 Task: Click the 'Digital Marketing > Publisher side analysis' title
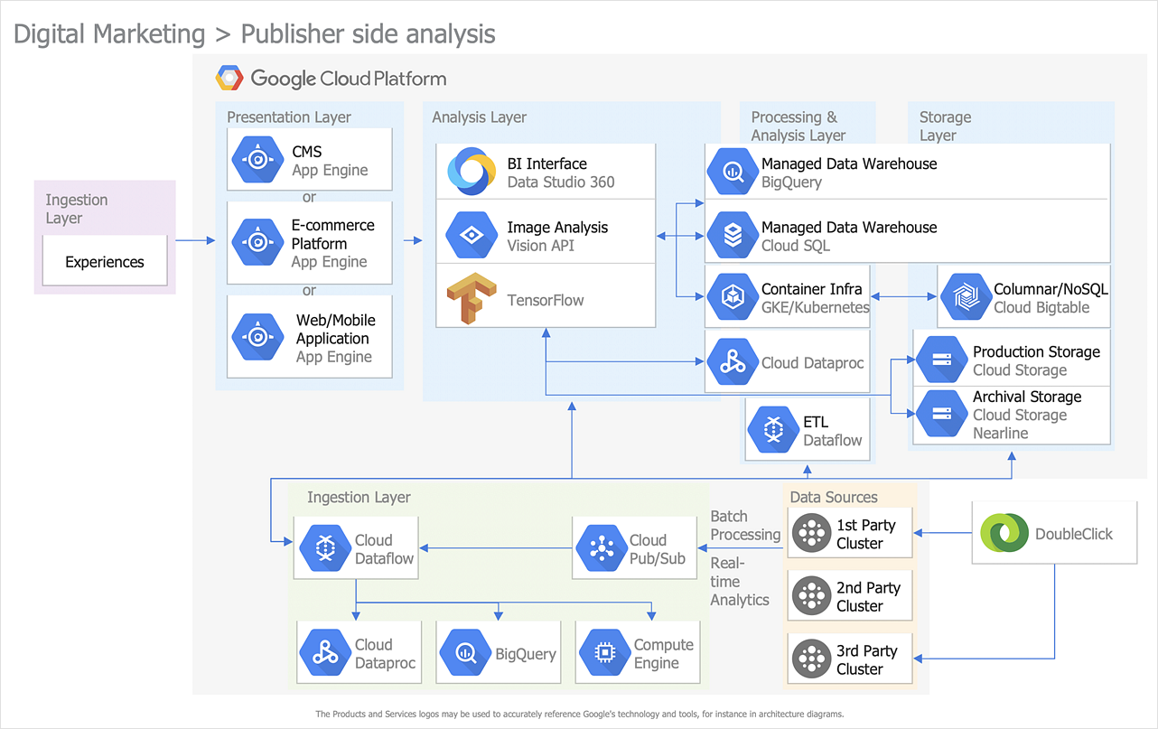tap(255, 34)
